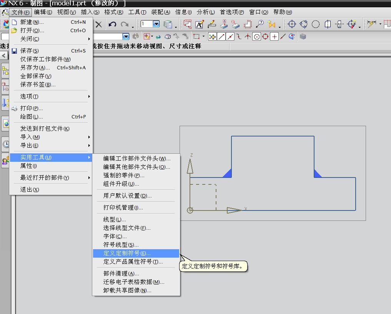Click the custom symbol star icon
391x314 pixels.
pos(271,24)
